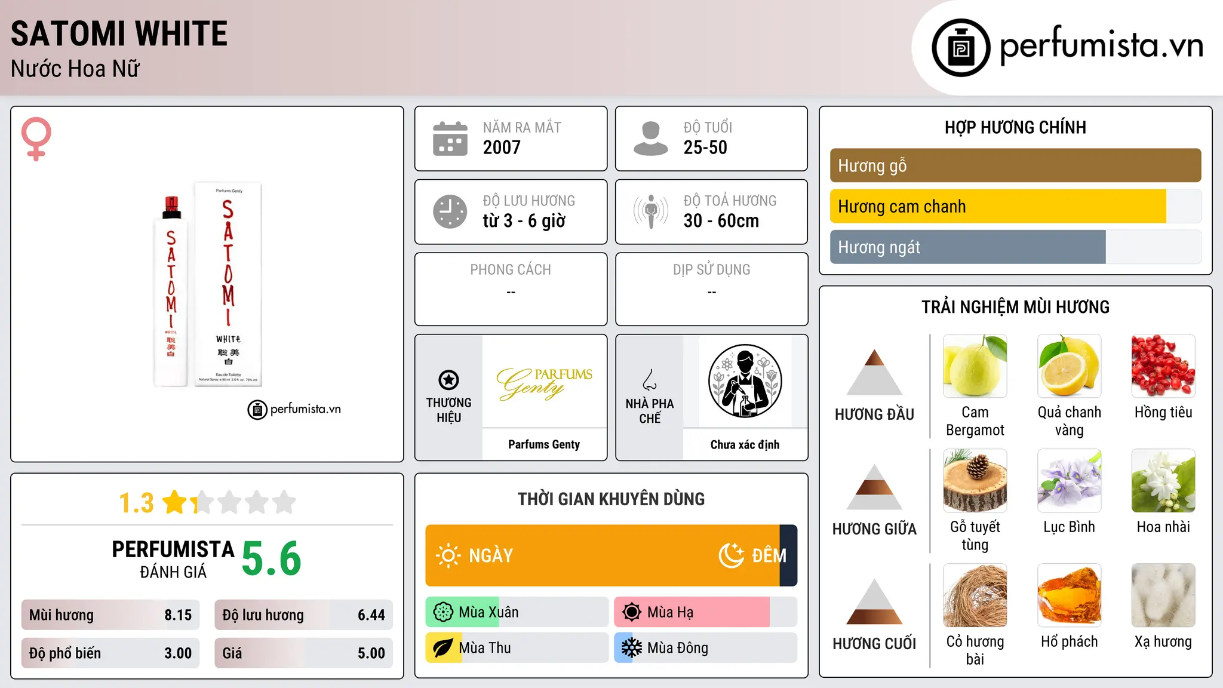The image size is (1223, 688).
Task: Click the longevity value từ 3 - 6 giờ
Action: [x=524, y=221]
